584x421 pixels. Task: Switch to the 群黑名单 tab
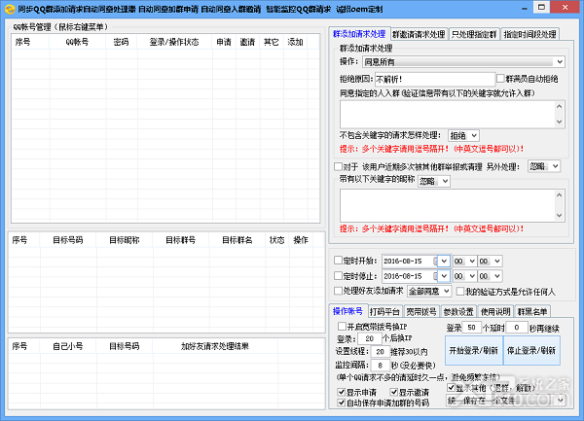532,311
